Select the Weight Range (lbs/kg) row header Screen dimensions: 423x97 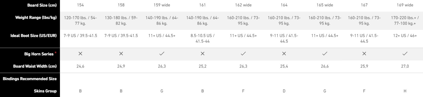pos(36,18)
